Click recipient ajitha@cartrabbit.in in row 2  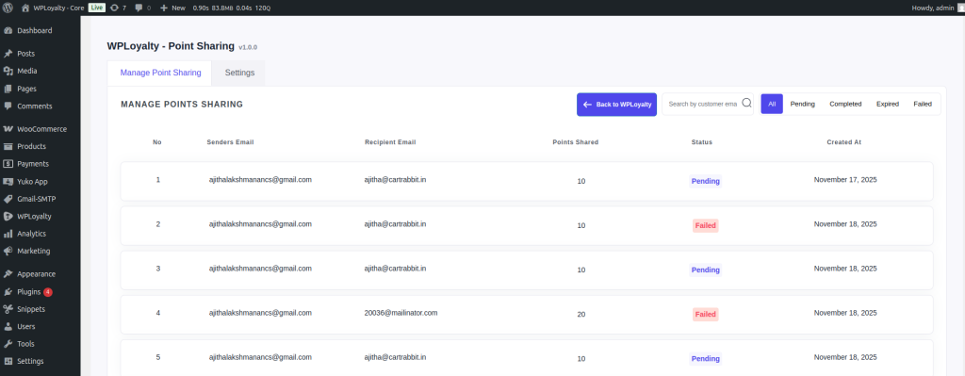coord(395,224)
